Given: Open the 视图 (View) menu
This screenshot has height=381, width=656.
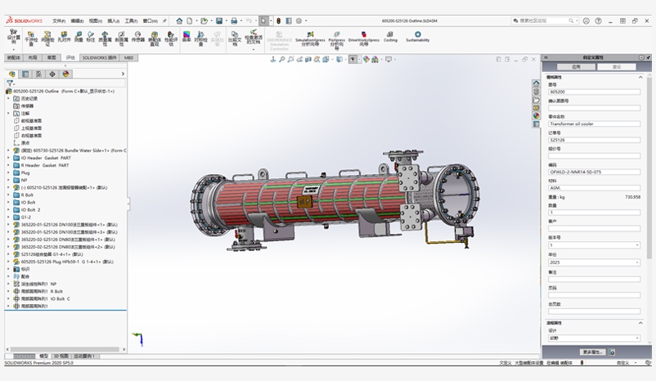Looking at the screenshot, I should click(x=96, y=21).
